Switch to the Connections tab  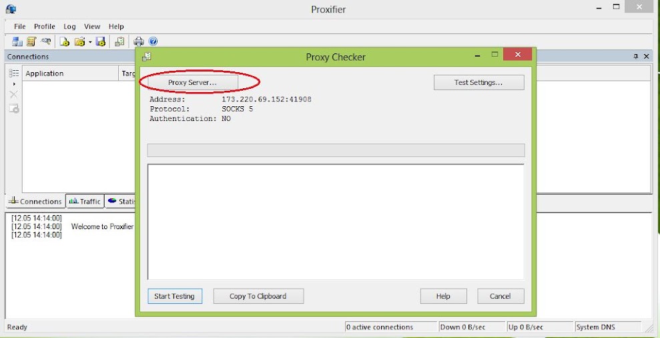(35, 202)
